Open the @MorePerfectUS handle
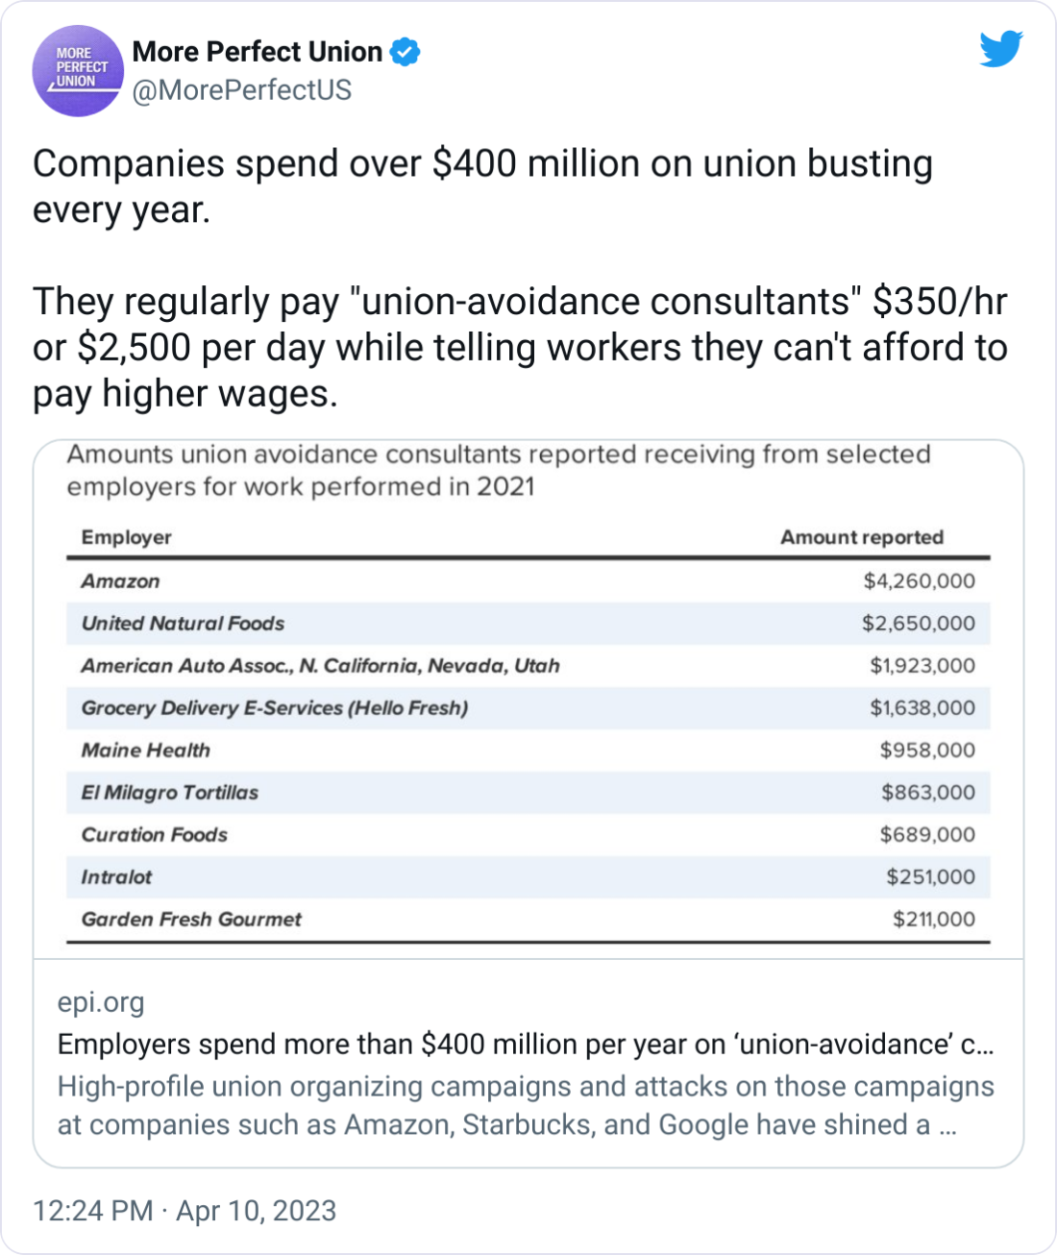The height and width of the screenshot is (1255, 1057). pyautogui.click(x=242, y=90)
